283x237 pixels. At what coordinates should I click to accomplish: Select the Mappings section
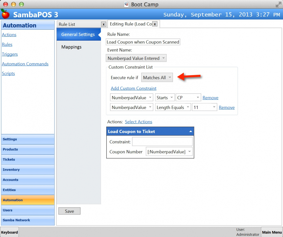[x=71, y=47]
